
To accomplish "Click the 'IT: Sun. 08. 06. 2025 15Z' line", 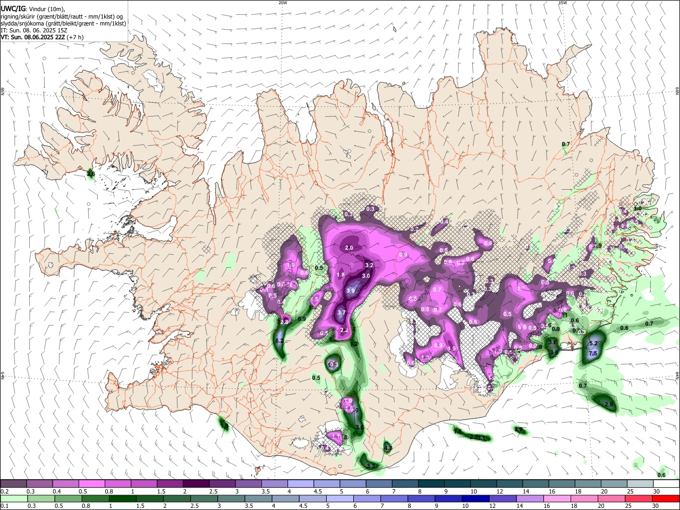I will (x=34, y=30).
